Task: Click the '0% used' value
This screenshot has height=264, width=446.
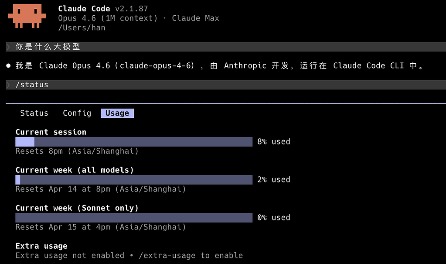Action: click(274, 218)
